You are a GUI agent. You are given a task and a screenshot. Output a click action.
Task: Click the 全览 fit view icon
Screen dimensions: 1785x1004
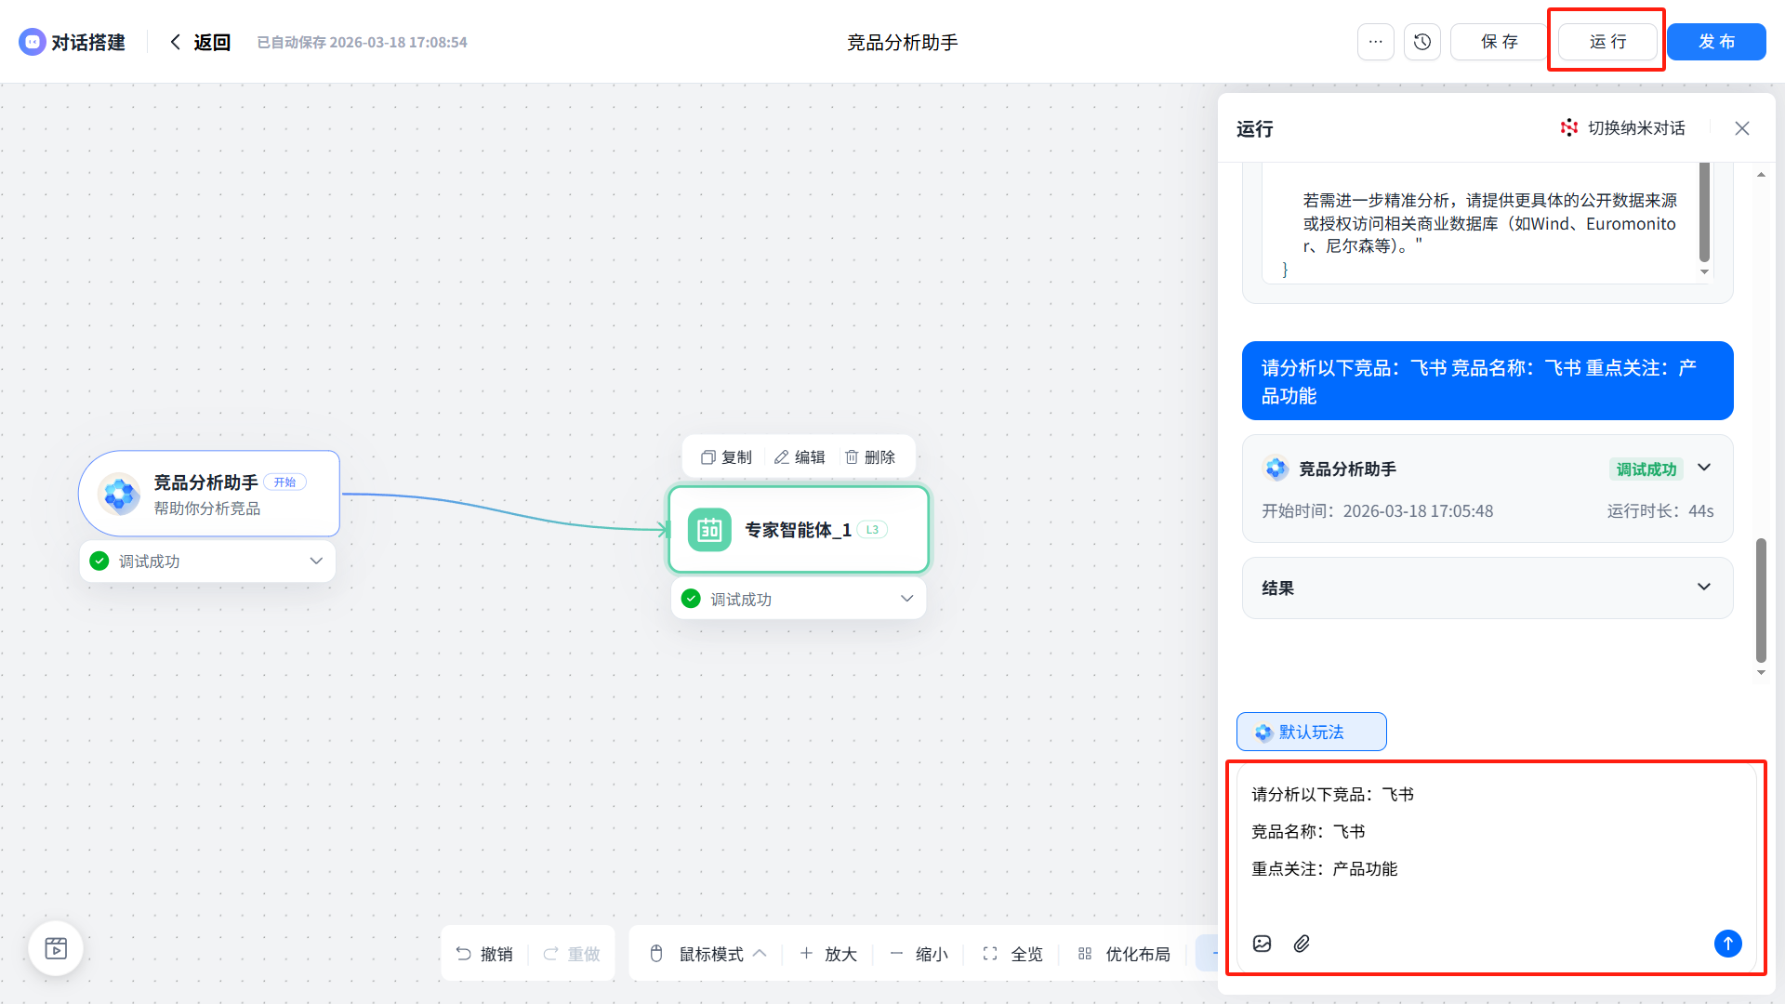[990, 954]
